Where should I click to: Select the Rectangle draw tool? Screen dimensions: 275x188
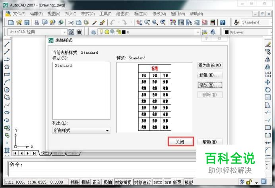tap(7, 74)
